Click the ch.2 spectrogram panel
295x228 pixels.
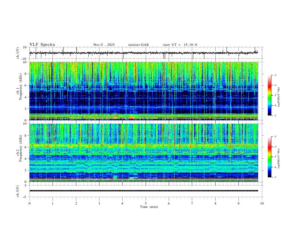pos(144,153)
